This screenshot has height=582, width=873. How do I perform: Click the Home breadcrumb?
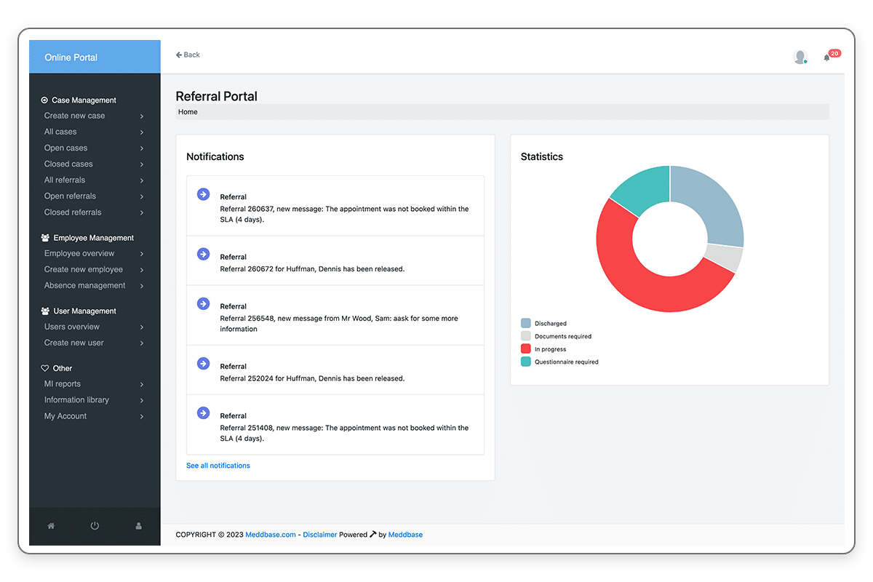tap(188, 112)
